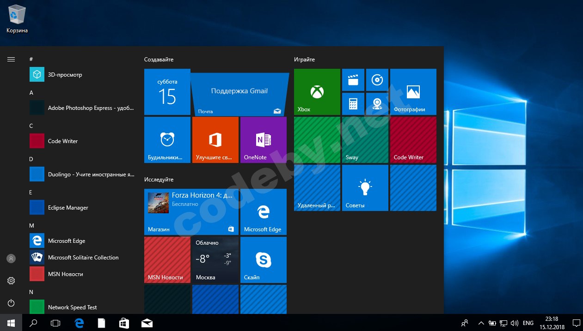583x331 pixels.
Task: Launch the Calculator small tile
Action: pyautogui.click(x=353, y=103)
